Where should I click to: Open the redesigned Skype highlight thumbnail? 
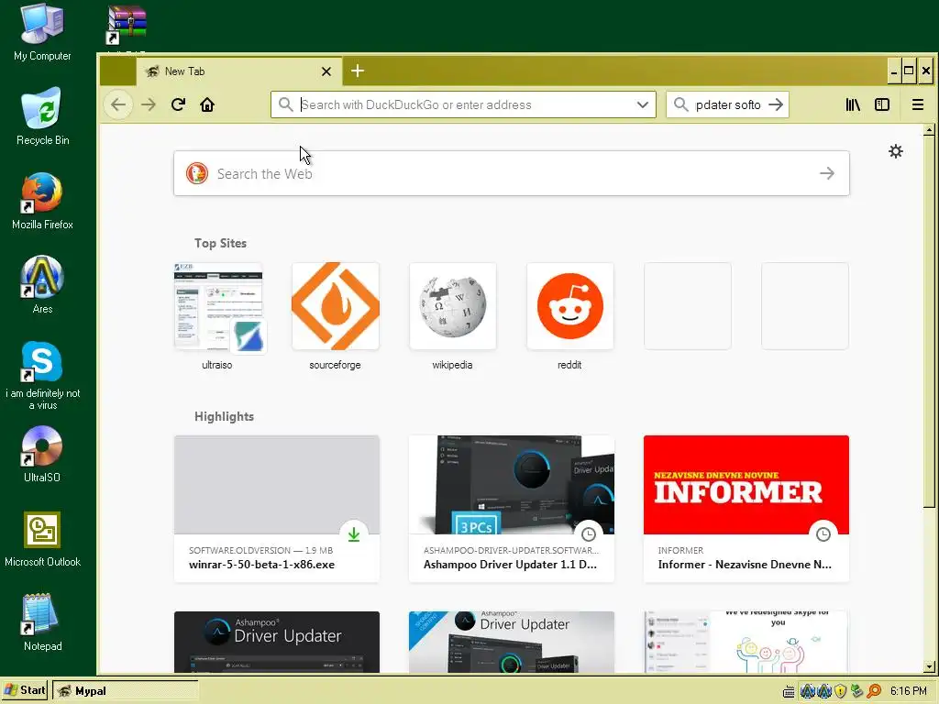pyautogui.click(x=746, y=642)
